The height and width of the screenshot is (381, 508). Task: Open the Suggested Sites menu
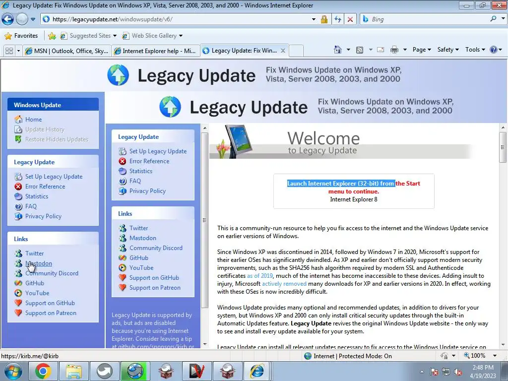[x=88, y=36]
